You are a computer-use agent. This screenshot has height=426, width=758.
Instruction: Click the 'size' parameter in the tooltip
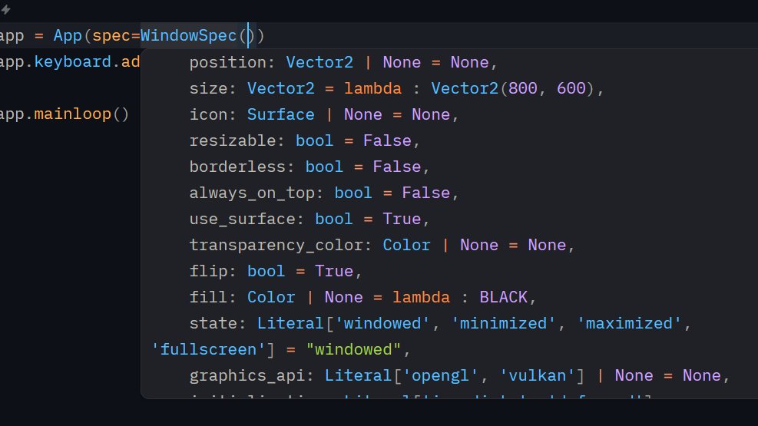[208, 88]
